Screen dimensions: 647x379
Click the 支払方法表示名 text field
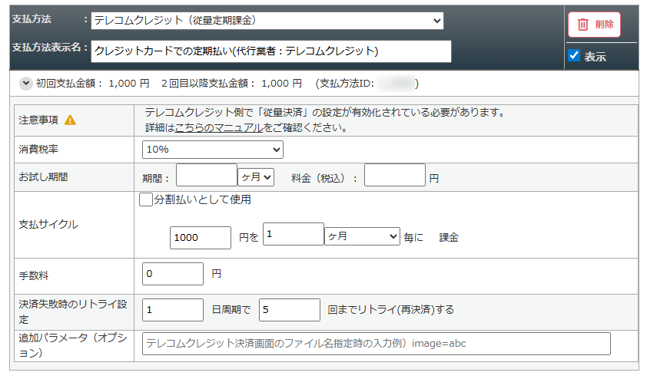tap(270, 51)
